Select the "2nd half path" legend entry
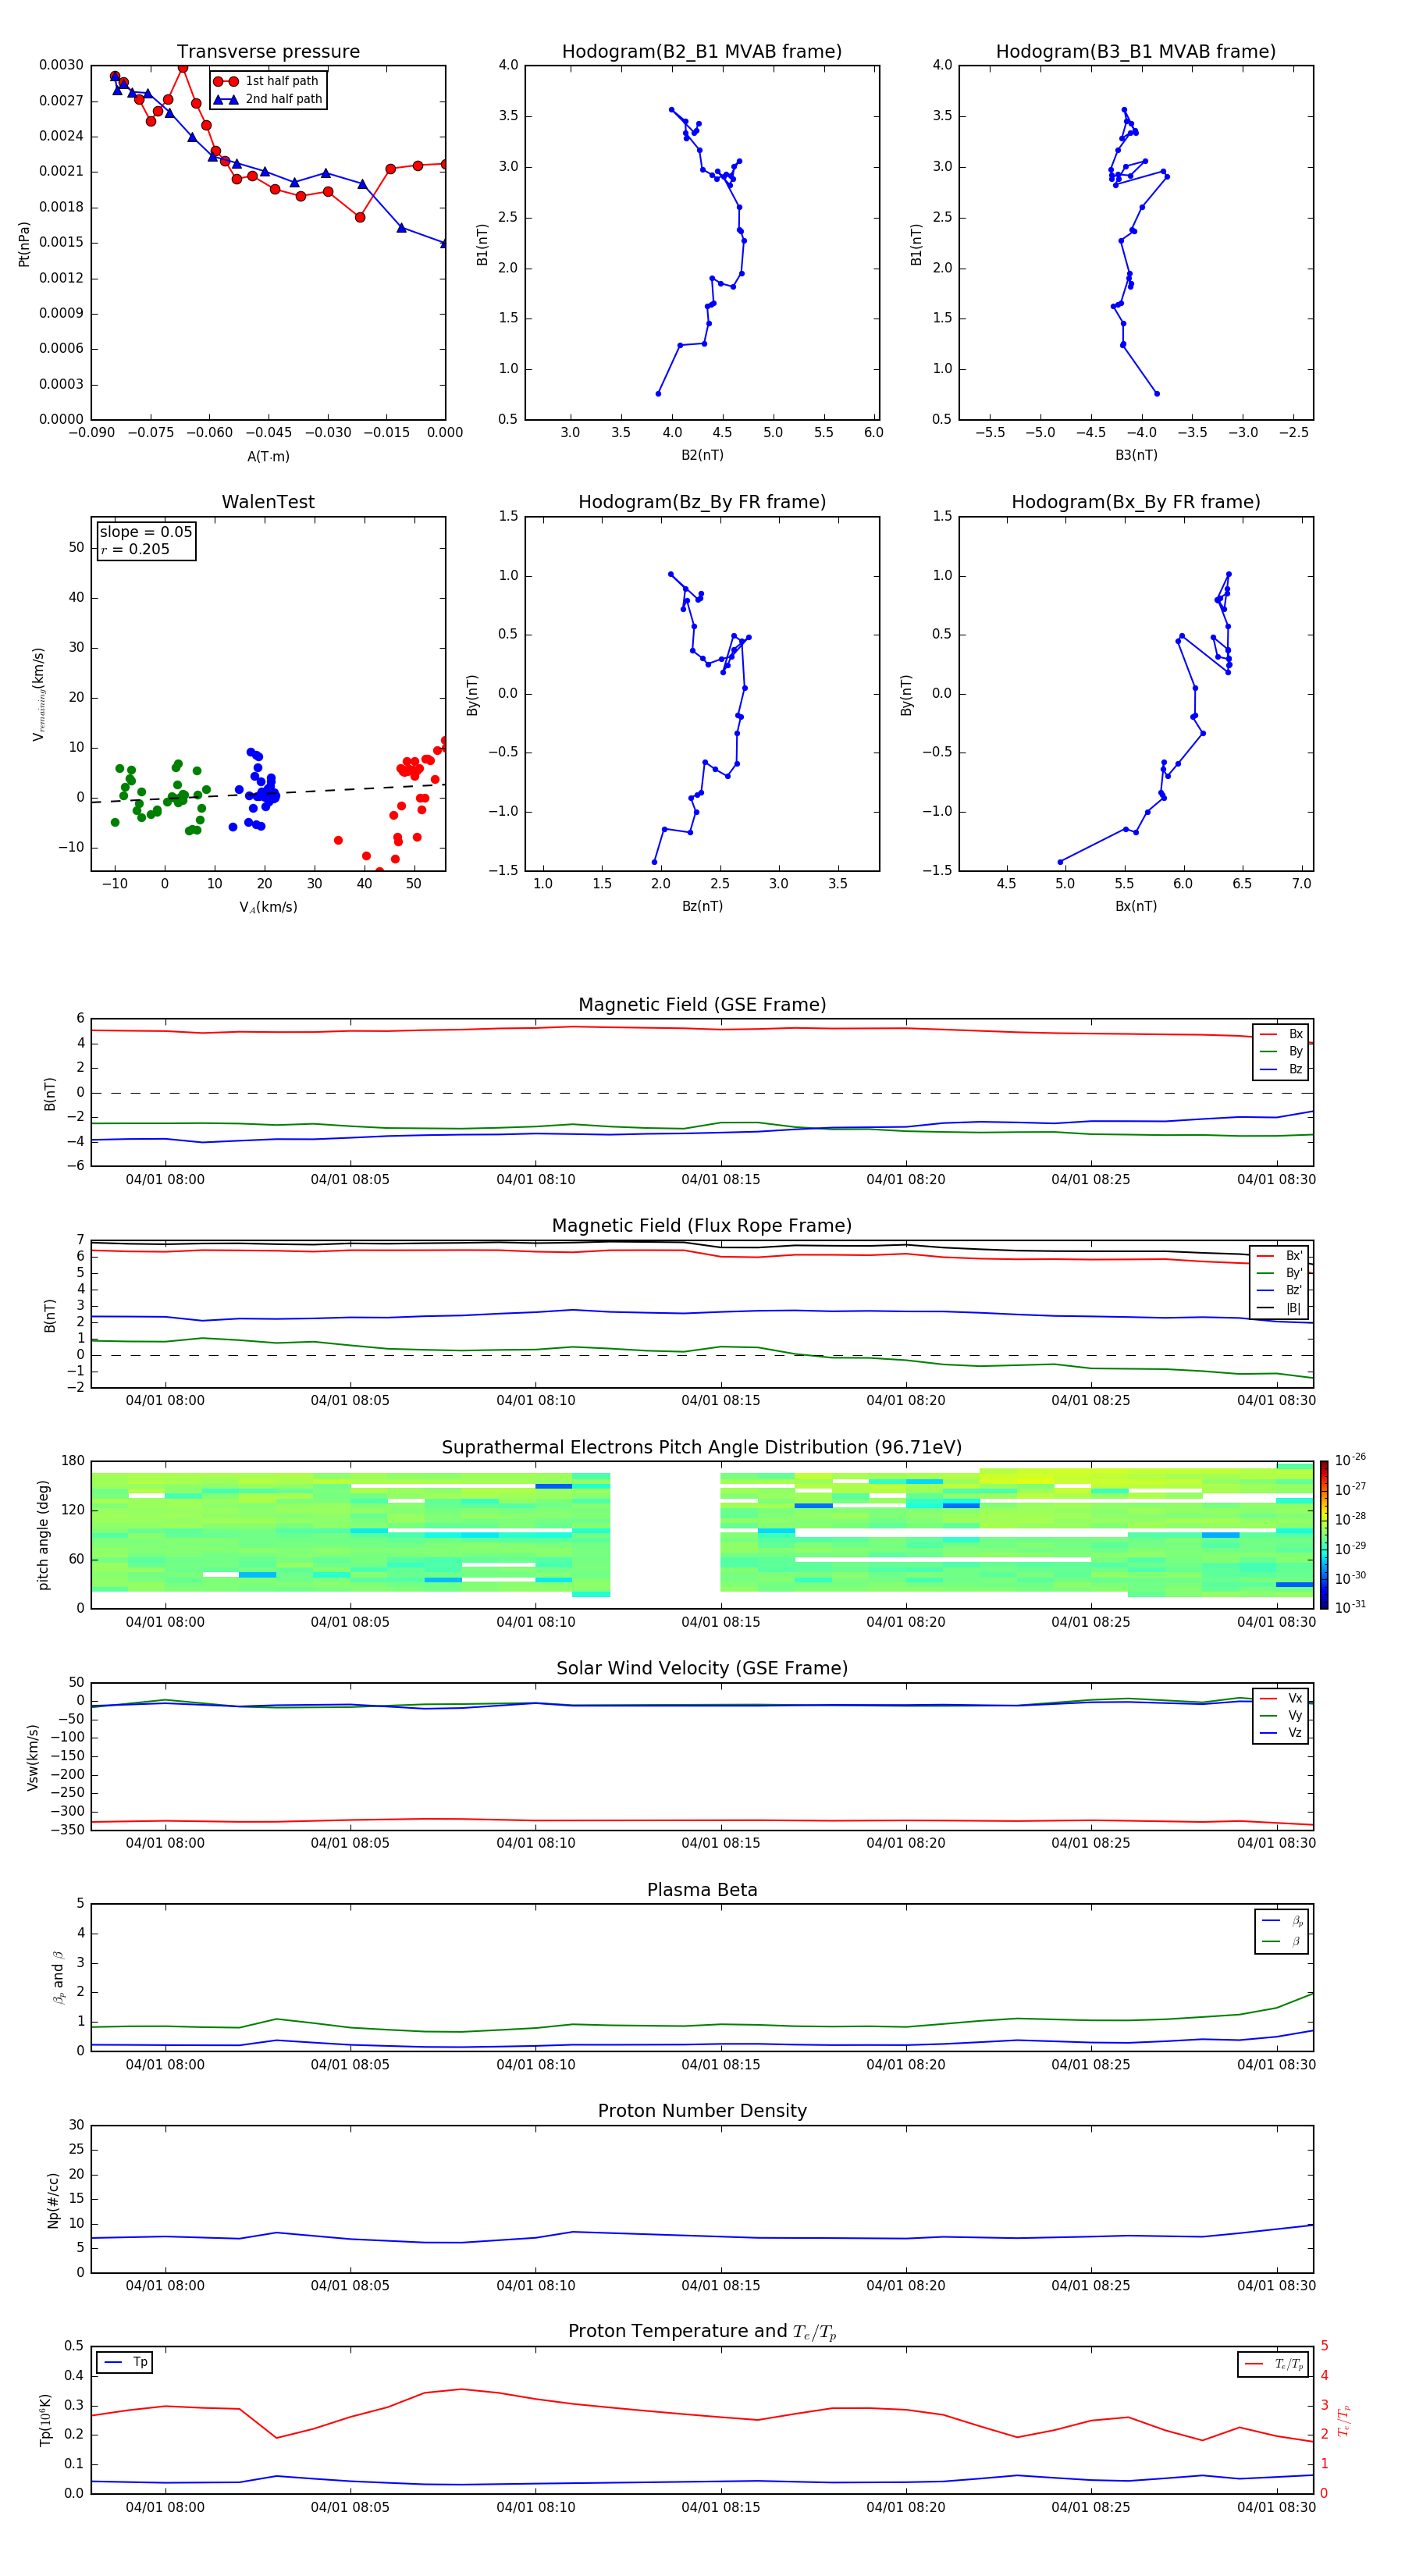1405x2576 pixels. pos(269,99)
